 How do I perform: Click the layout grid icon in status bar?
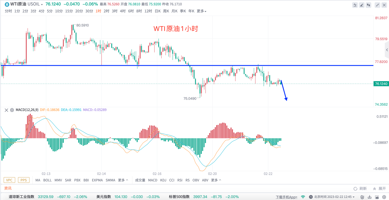point(377,197)
